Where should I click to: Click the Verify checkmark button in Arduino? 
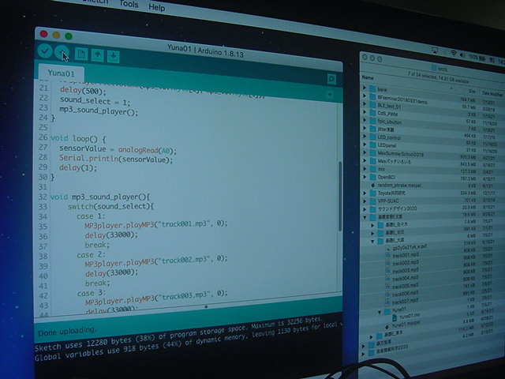[x=45, y=51]
